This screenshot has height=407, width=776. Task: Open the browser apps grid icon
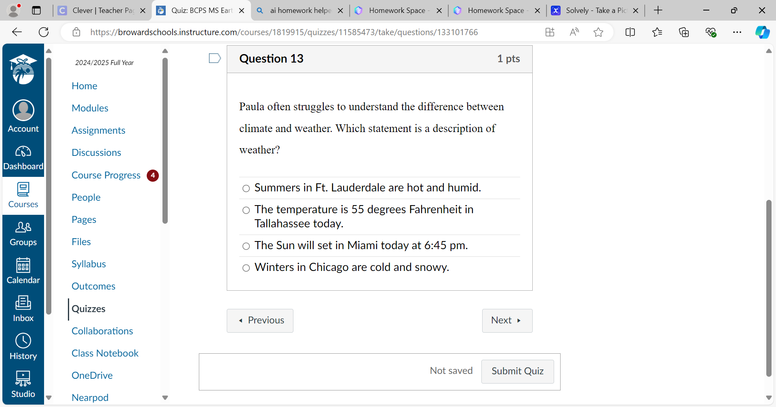550,32
